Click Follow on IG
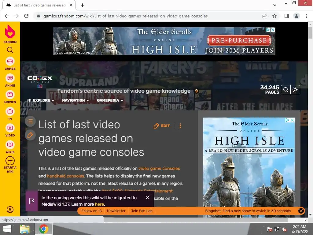The height and width of the screenshot is (235, 313). pos(91,211)
